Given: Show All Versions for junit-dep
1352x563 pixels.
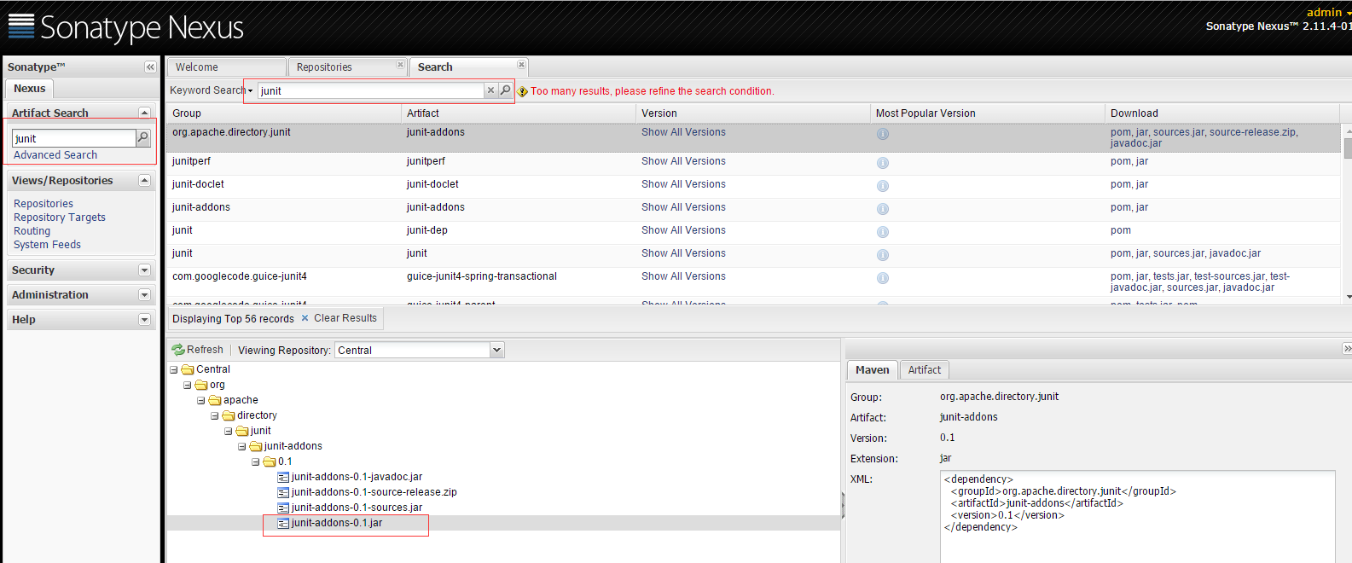Looking at the screenshot, I should (x=683, y=230).
